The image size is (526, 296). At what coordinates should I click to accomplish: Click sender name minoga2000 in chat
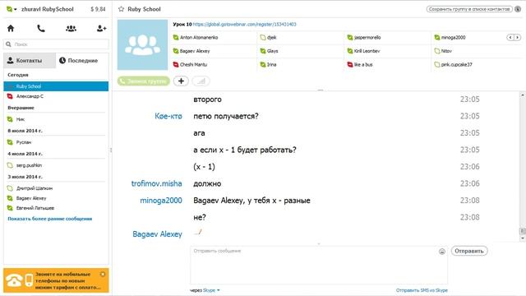(161, 201)
